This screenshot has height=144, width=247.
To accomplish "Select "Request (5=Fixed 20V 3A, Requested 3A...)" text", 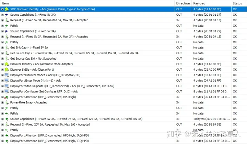I will pos(50,125).
